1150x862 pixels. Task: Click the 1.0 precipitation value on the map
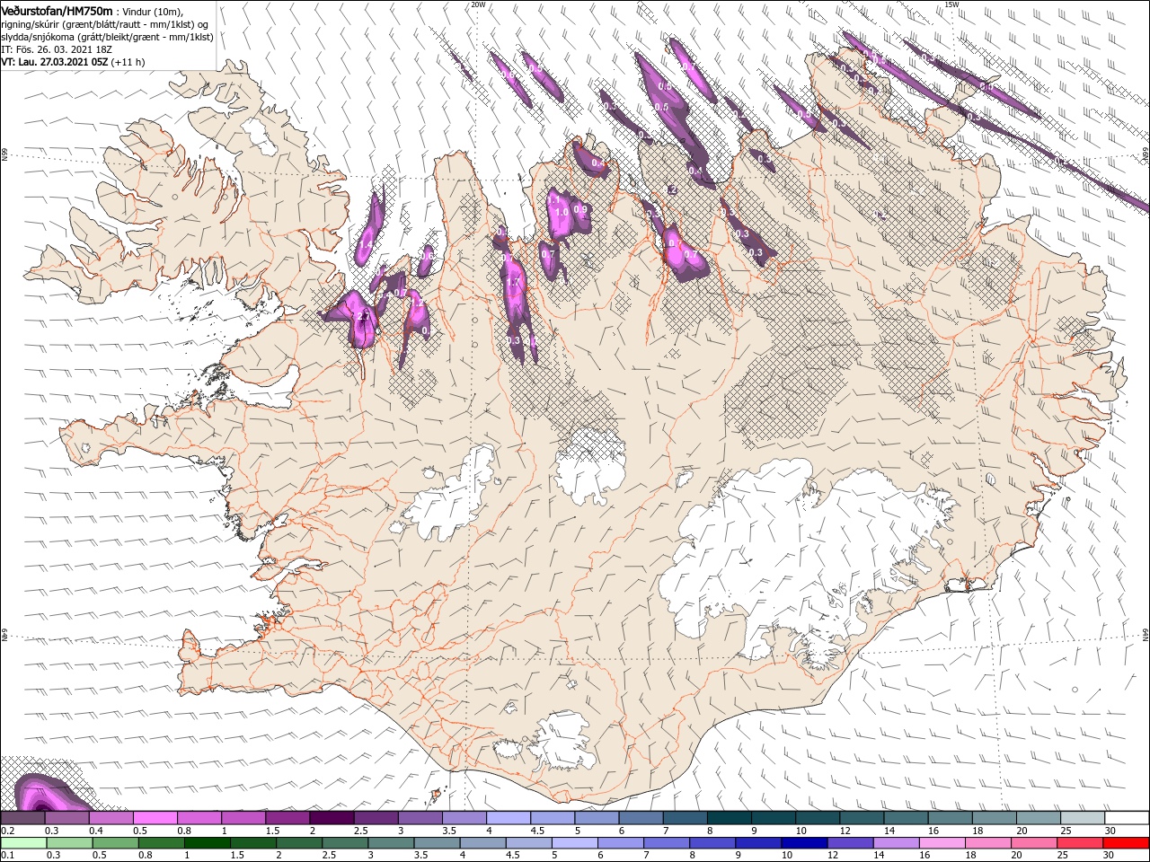[563, 213]
